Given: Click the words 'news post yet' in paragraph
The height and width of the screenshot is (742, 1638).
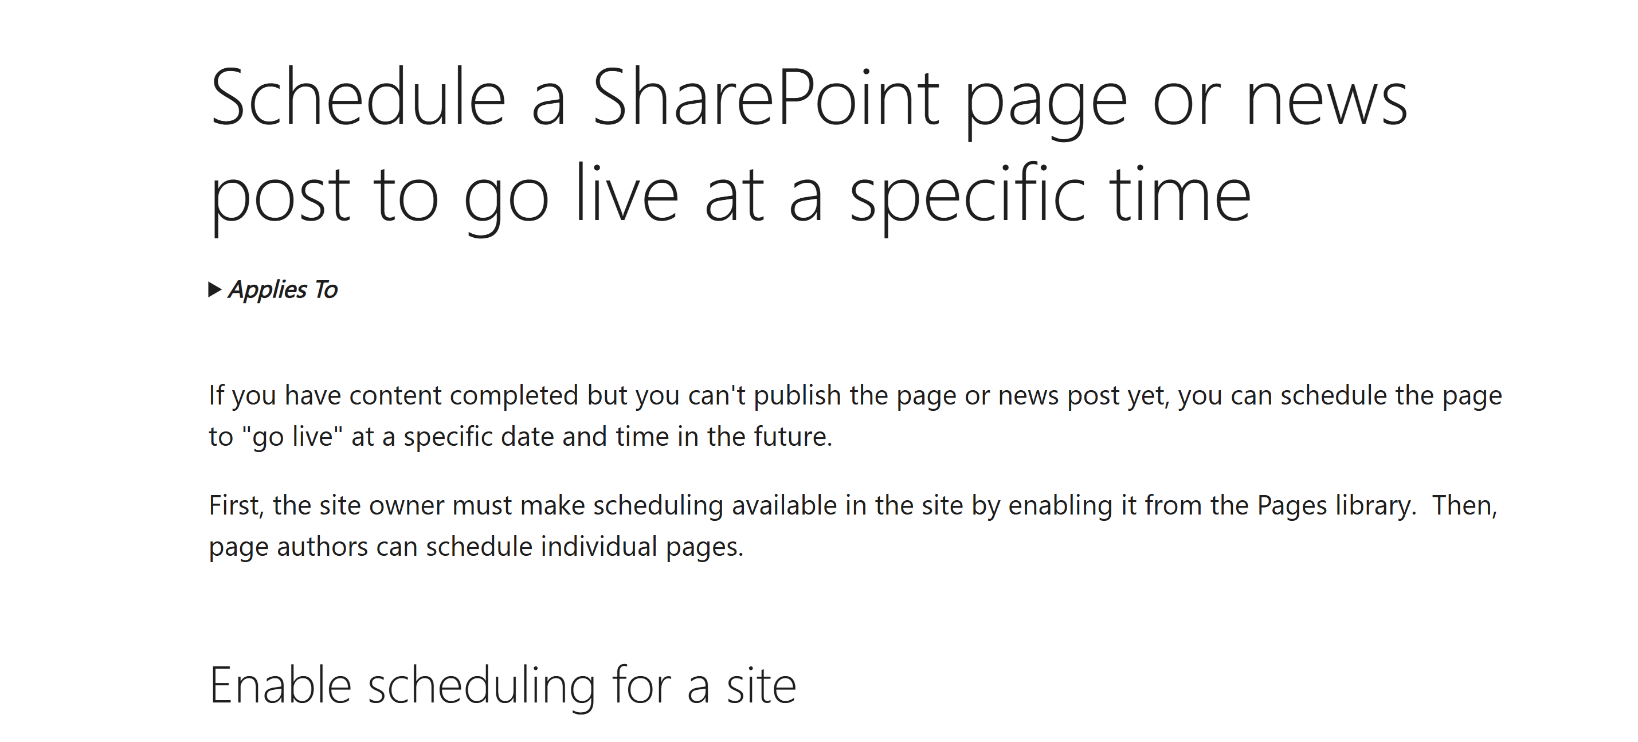Looking at the screenshot, I should click(1084, 396).
